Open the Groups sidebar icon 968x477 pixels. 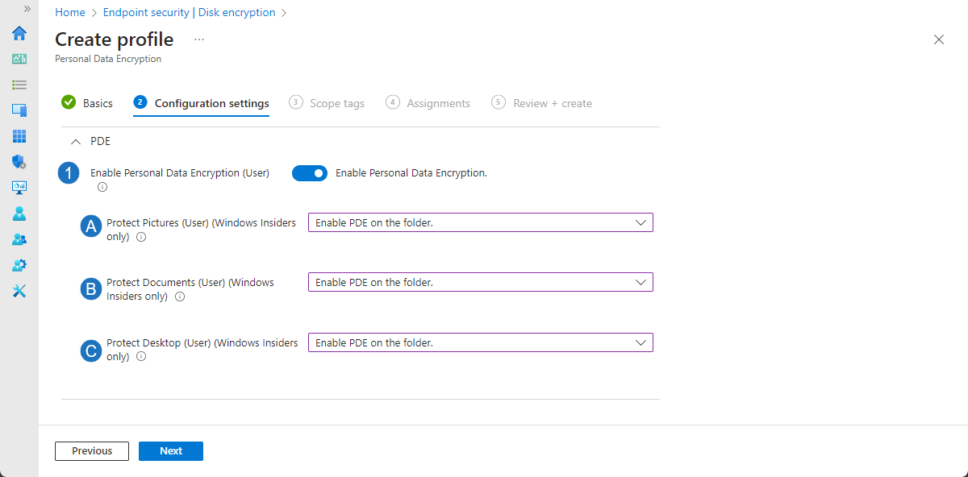[19, 239]
